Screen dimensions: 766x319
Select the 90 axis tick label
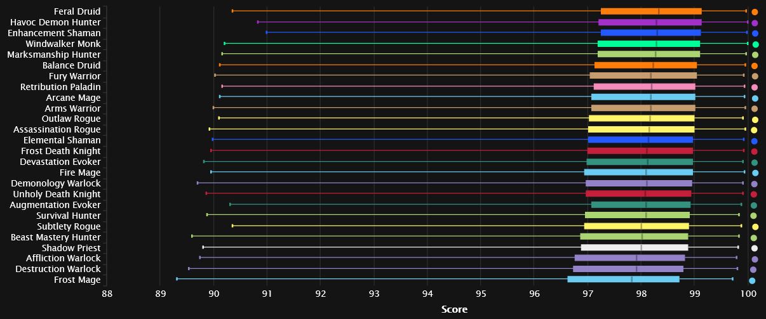[x=213, y=294]
